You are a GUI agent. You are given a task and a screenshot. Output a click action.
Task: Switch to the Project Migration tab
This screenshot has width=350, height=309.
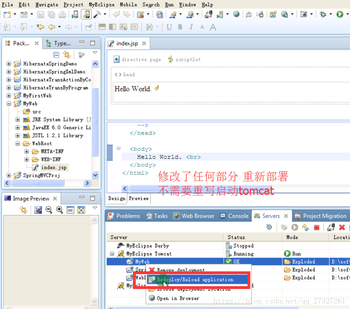coord(320,216)
